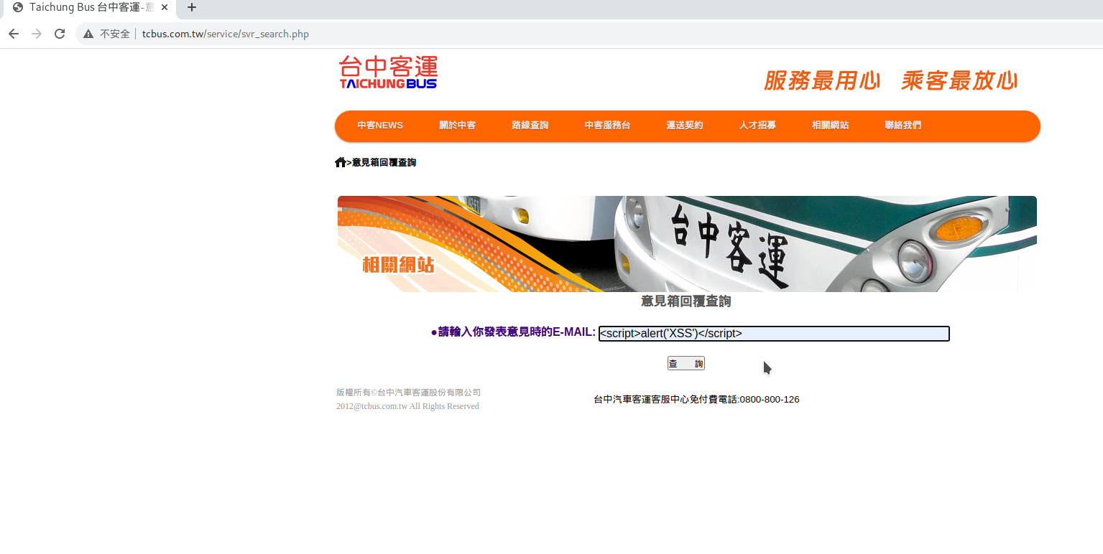Image resolution: width=1103 pixels, height=554 pixels.
Task: Open 聯絡我們 menu item
Action: click(903, 126)
